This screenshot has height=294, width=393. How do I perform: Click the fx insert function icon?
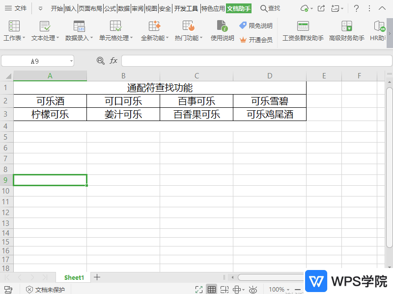[x=114, y=61]
